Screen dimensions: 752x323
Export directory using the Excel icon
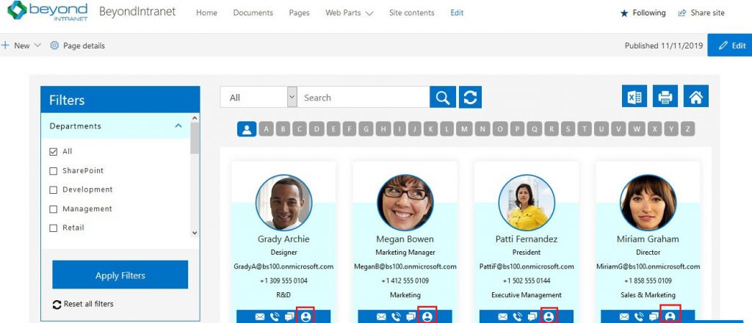pyautogui.click(x=634, y=97)
